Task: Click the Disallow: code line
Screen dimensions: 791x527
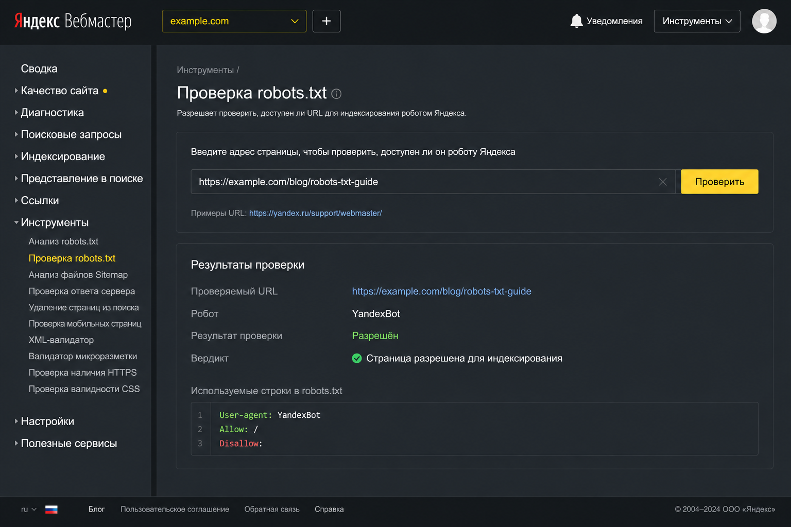Action: click(x=241, y=444)
